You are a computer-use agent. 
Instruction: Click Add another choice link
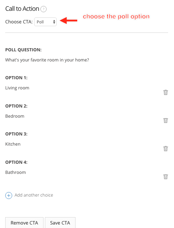coord(34,195)
